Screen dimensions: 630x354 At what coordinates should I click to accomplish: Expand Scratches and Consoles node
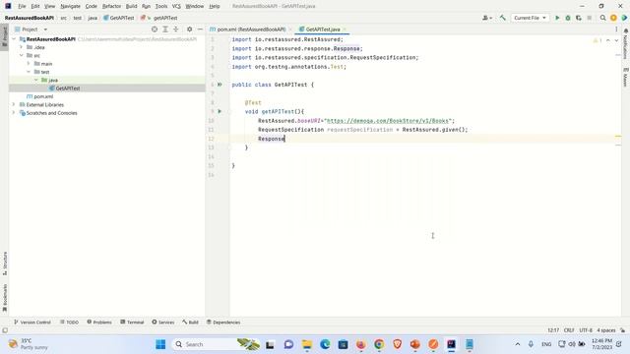[x=14, y=113]
